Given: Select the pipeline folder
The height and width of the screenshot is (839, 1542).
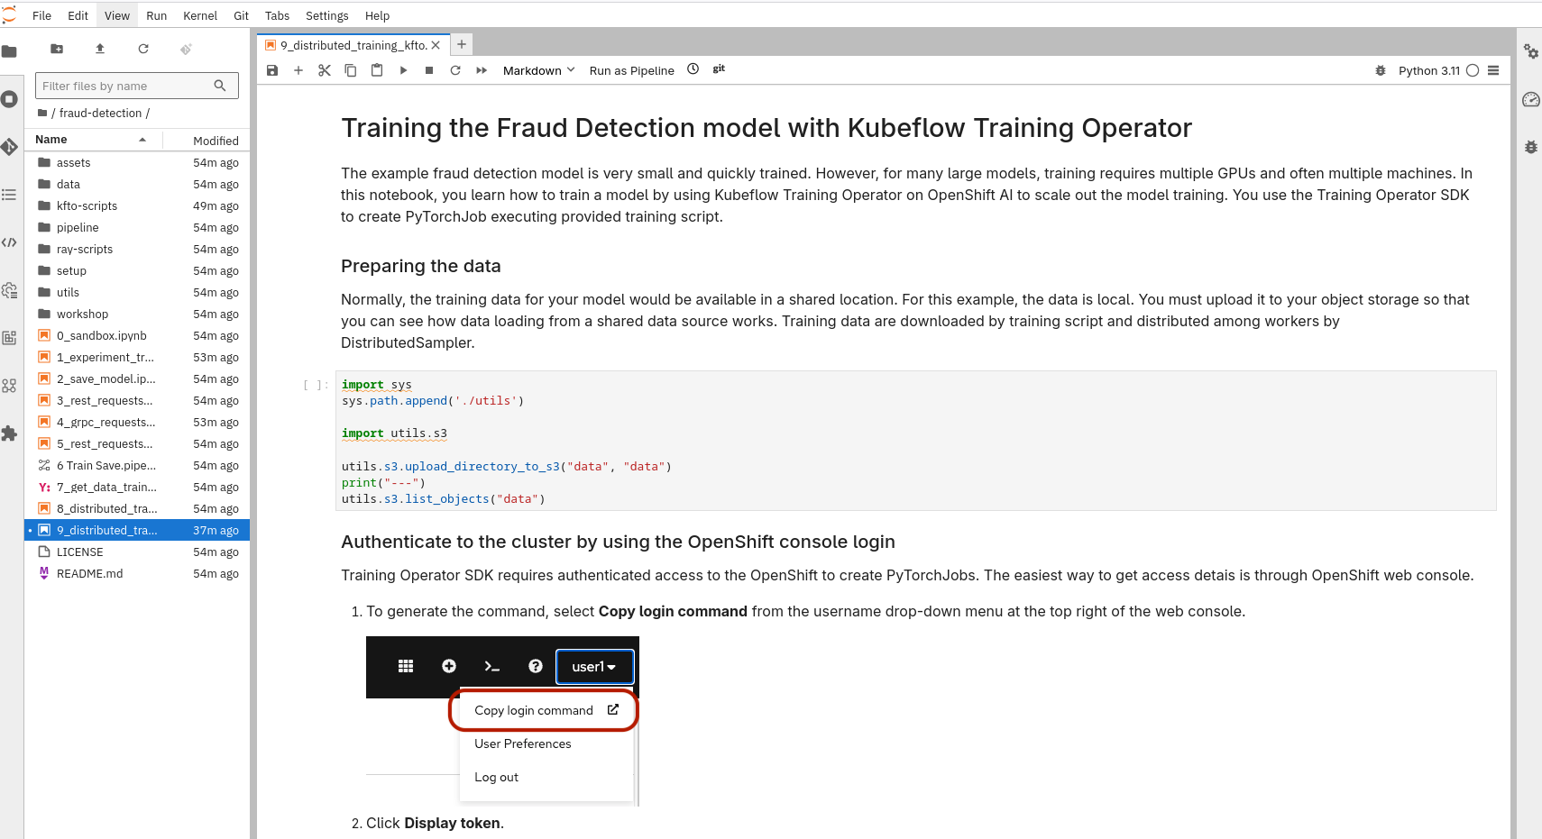Looking at the screenshot, I should 137,228.
